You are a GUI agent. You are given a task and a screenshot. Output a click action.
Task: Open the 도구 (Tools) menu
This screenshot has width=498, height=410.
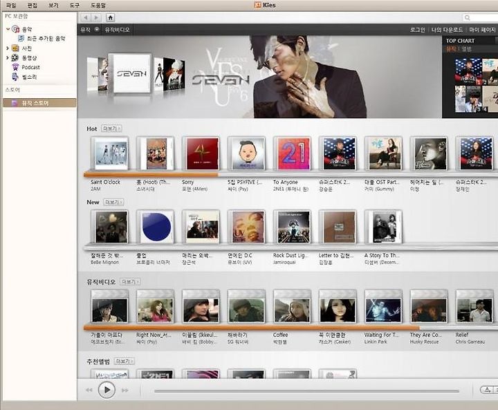point(74,6)
